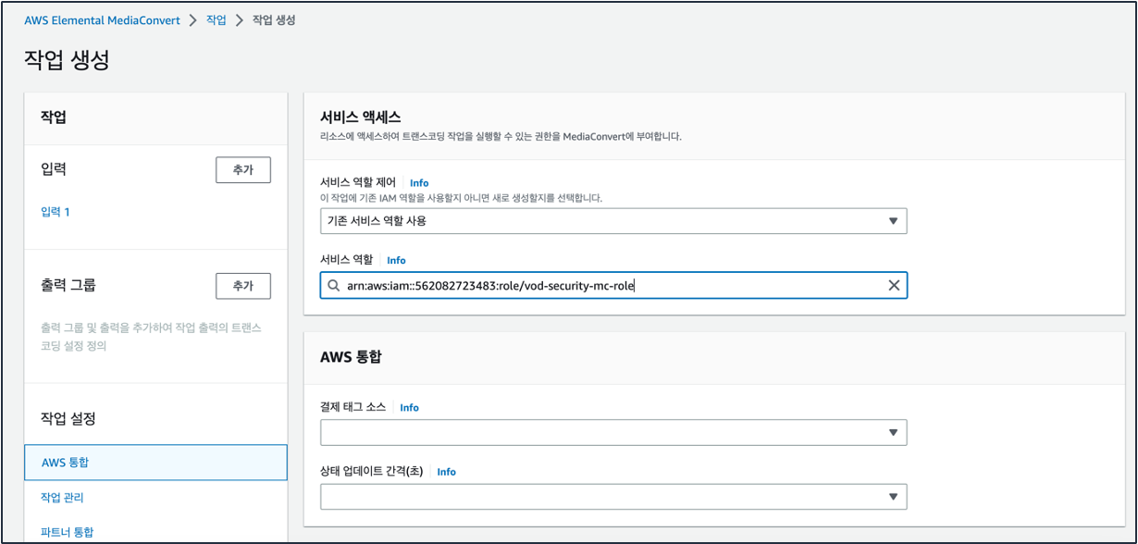Open Info link beside 서비스 역할

tap(396, 260)
